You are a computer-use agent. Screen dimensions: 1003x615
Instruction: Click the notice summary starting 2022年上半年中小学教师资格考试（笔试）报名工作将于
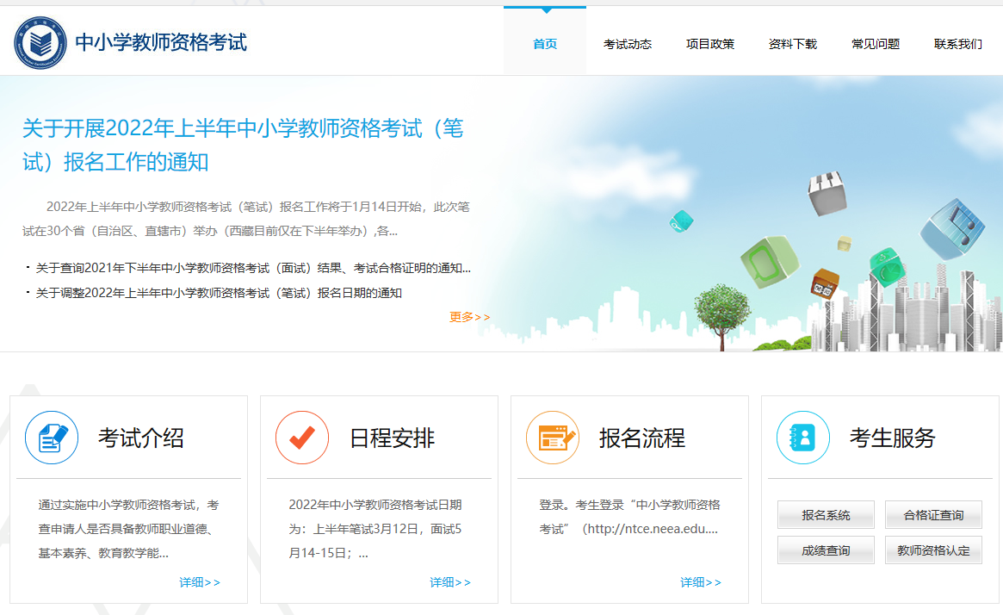click(x=246, y=219)
